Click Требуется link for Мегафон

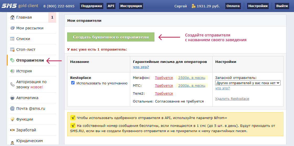164,78
